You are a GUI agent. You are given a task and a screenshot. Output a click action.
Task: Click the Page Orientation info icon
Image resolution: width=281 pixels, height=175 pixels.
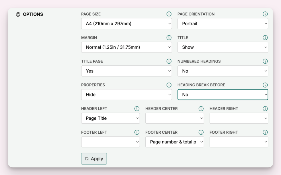click(x=265, y=14)
